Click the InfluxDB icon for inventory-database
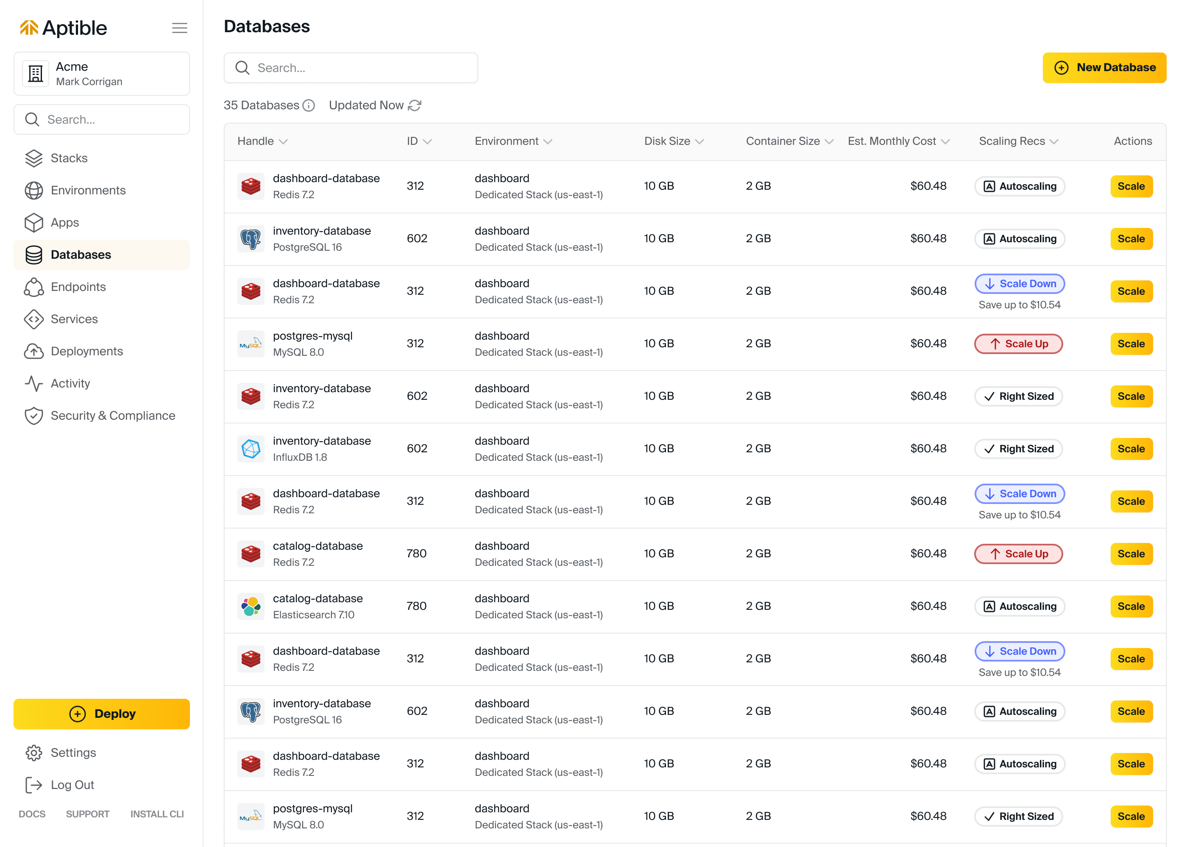1187x847 pixels. (251, 449)
